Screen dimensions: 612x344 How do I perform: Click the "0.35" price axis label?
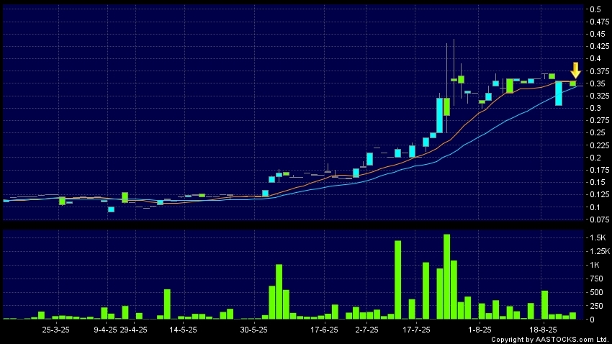coord(598,84)
